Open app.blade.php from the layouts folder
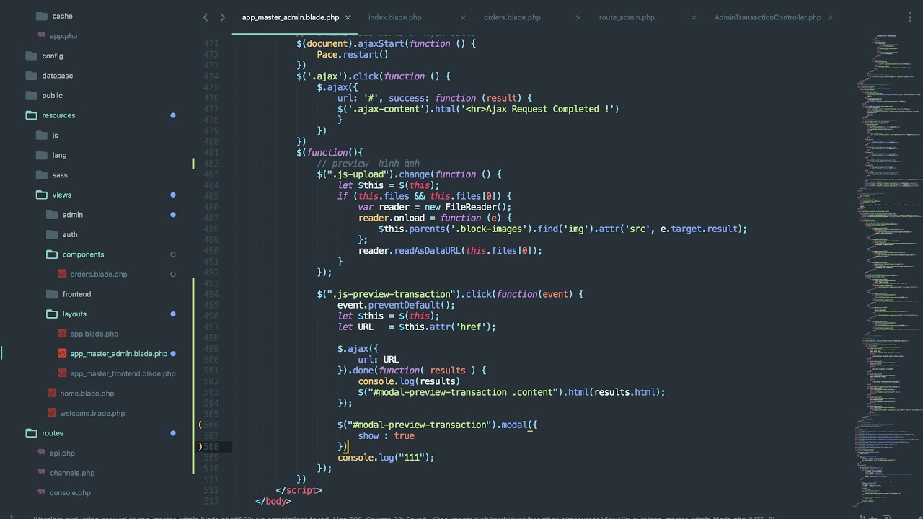Screen dimensions: 923x519 pos(94,334)
